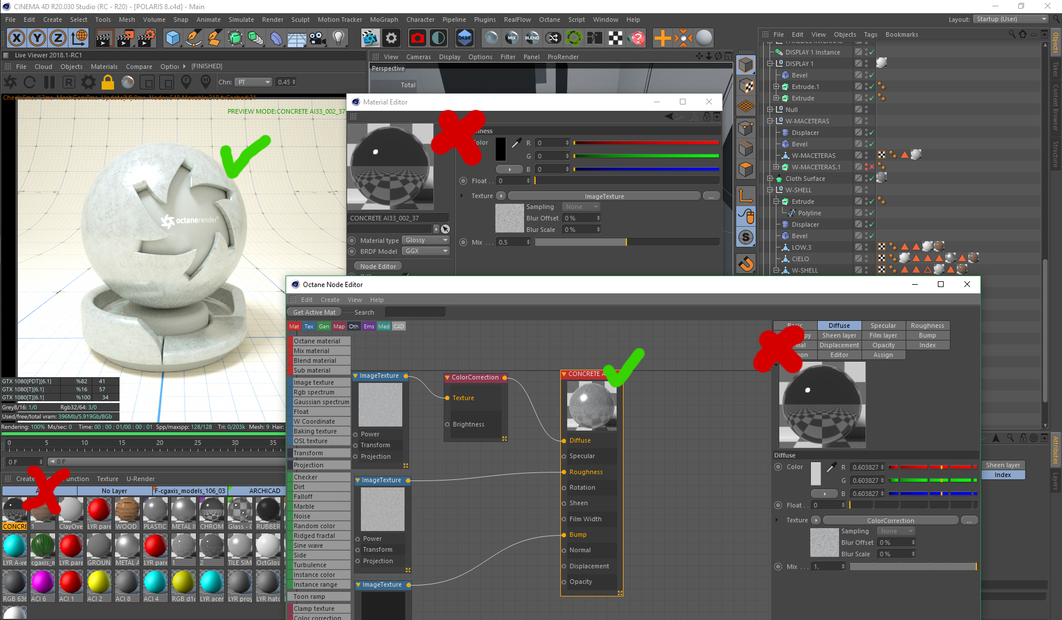Click the material picker arrow beside the material name
Viewport: 1062px width, 620px height.
(x=445, y=229)
